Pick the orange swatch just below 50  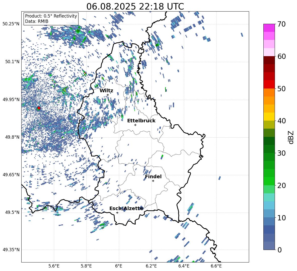pyautogui.click(x=269, y=93)
